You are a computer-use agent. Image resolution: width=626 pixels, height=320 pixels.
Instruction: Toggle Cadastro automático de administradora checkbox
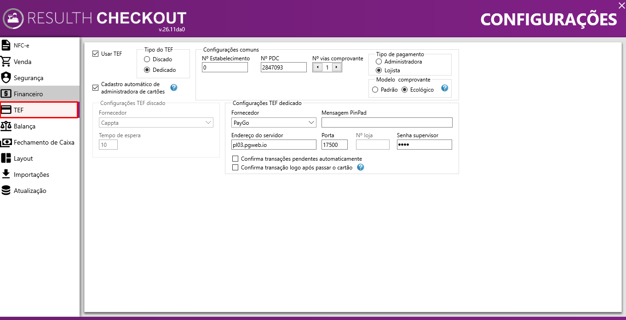(96, 87)
